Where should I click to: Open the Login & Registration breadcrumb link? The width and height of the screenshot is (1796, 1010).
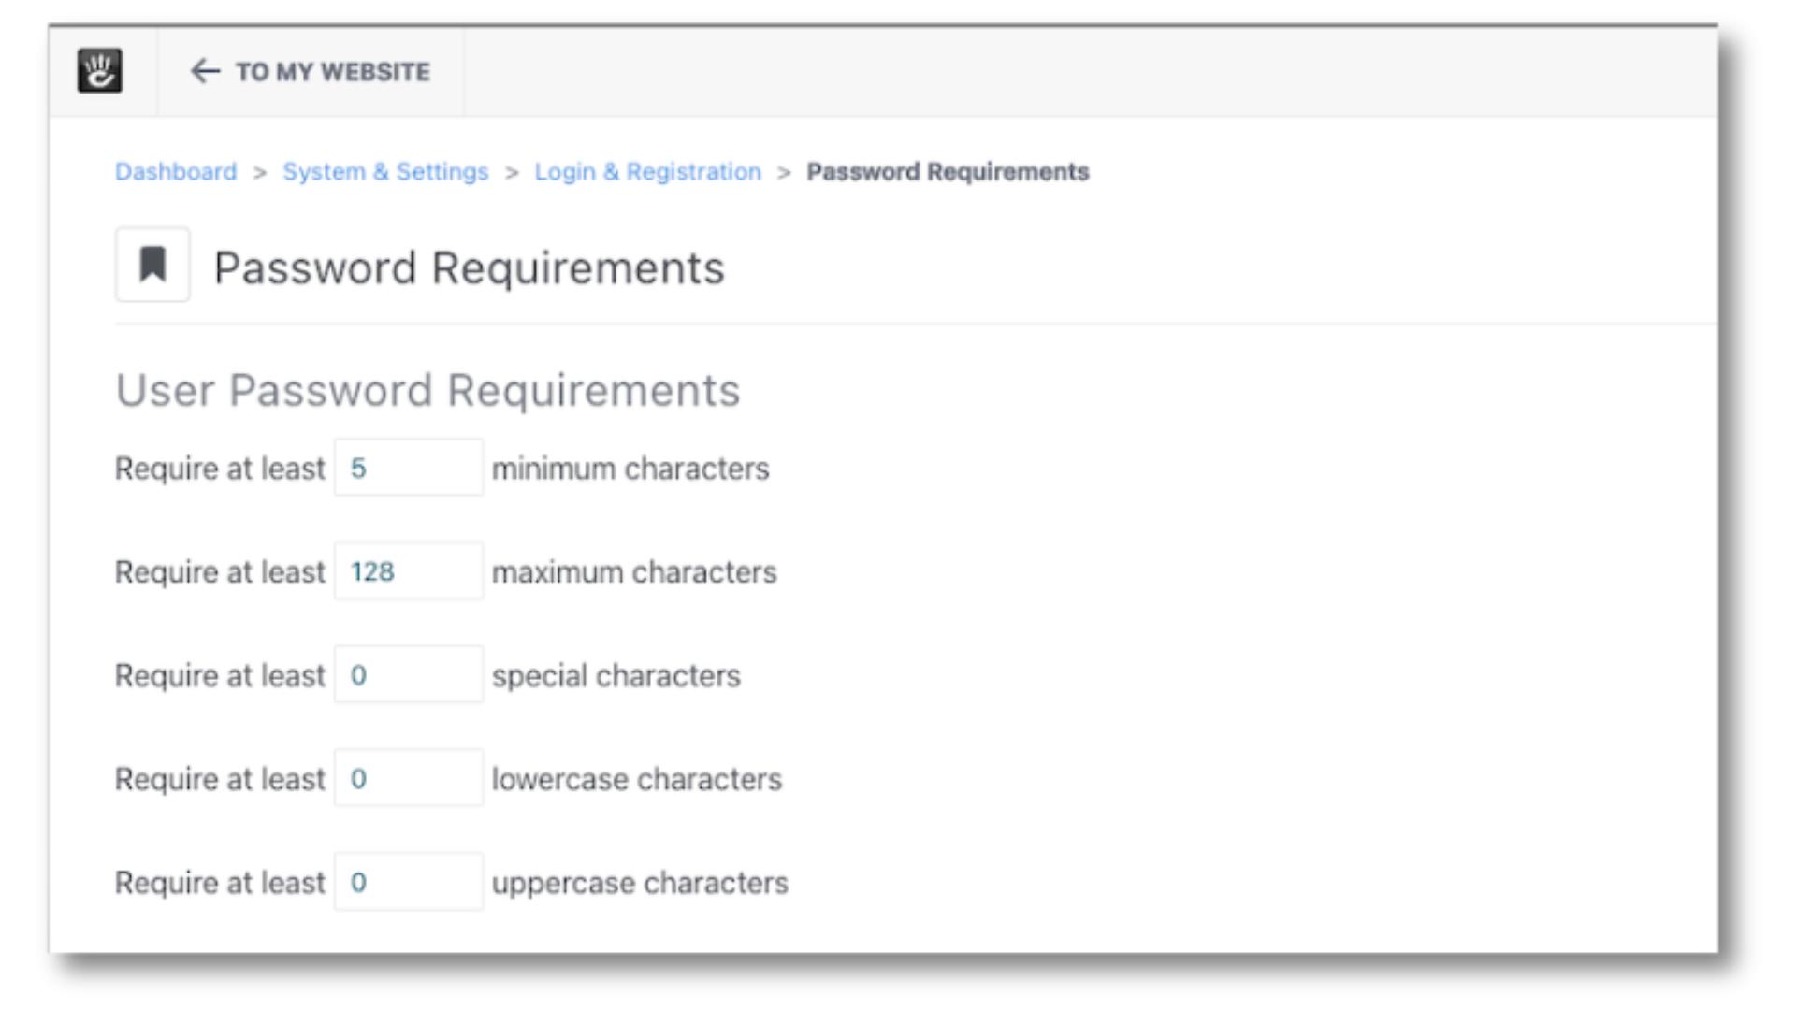(x=646, y=171)
